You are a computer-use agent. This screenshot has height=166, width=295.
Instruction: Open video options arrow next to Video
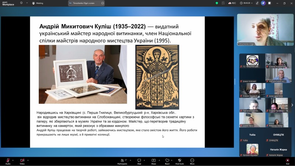28,160
